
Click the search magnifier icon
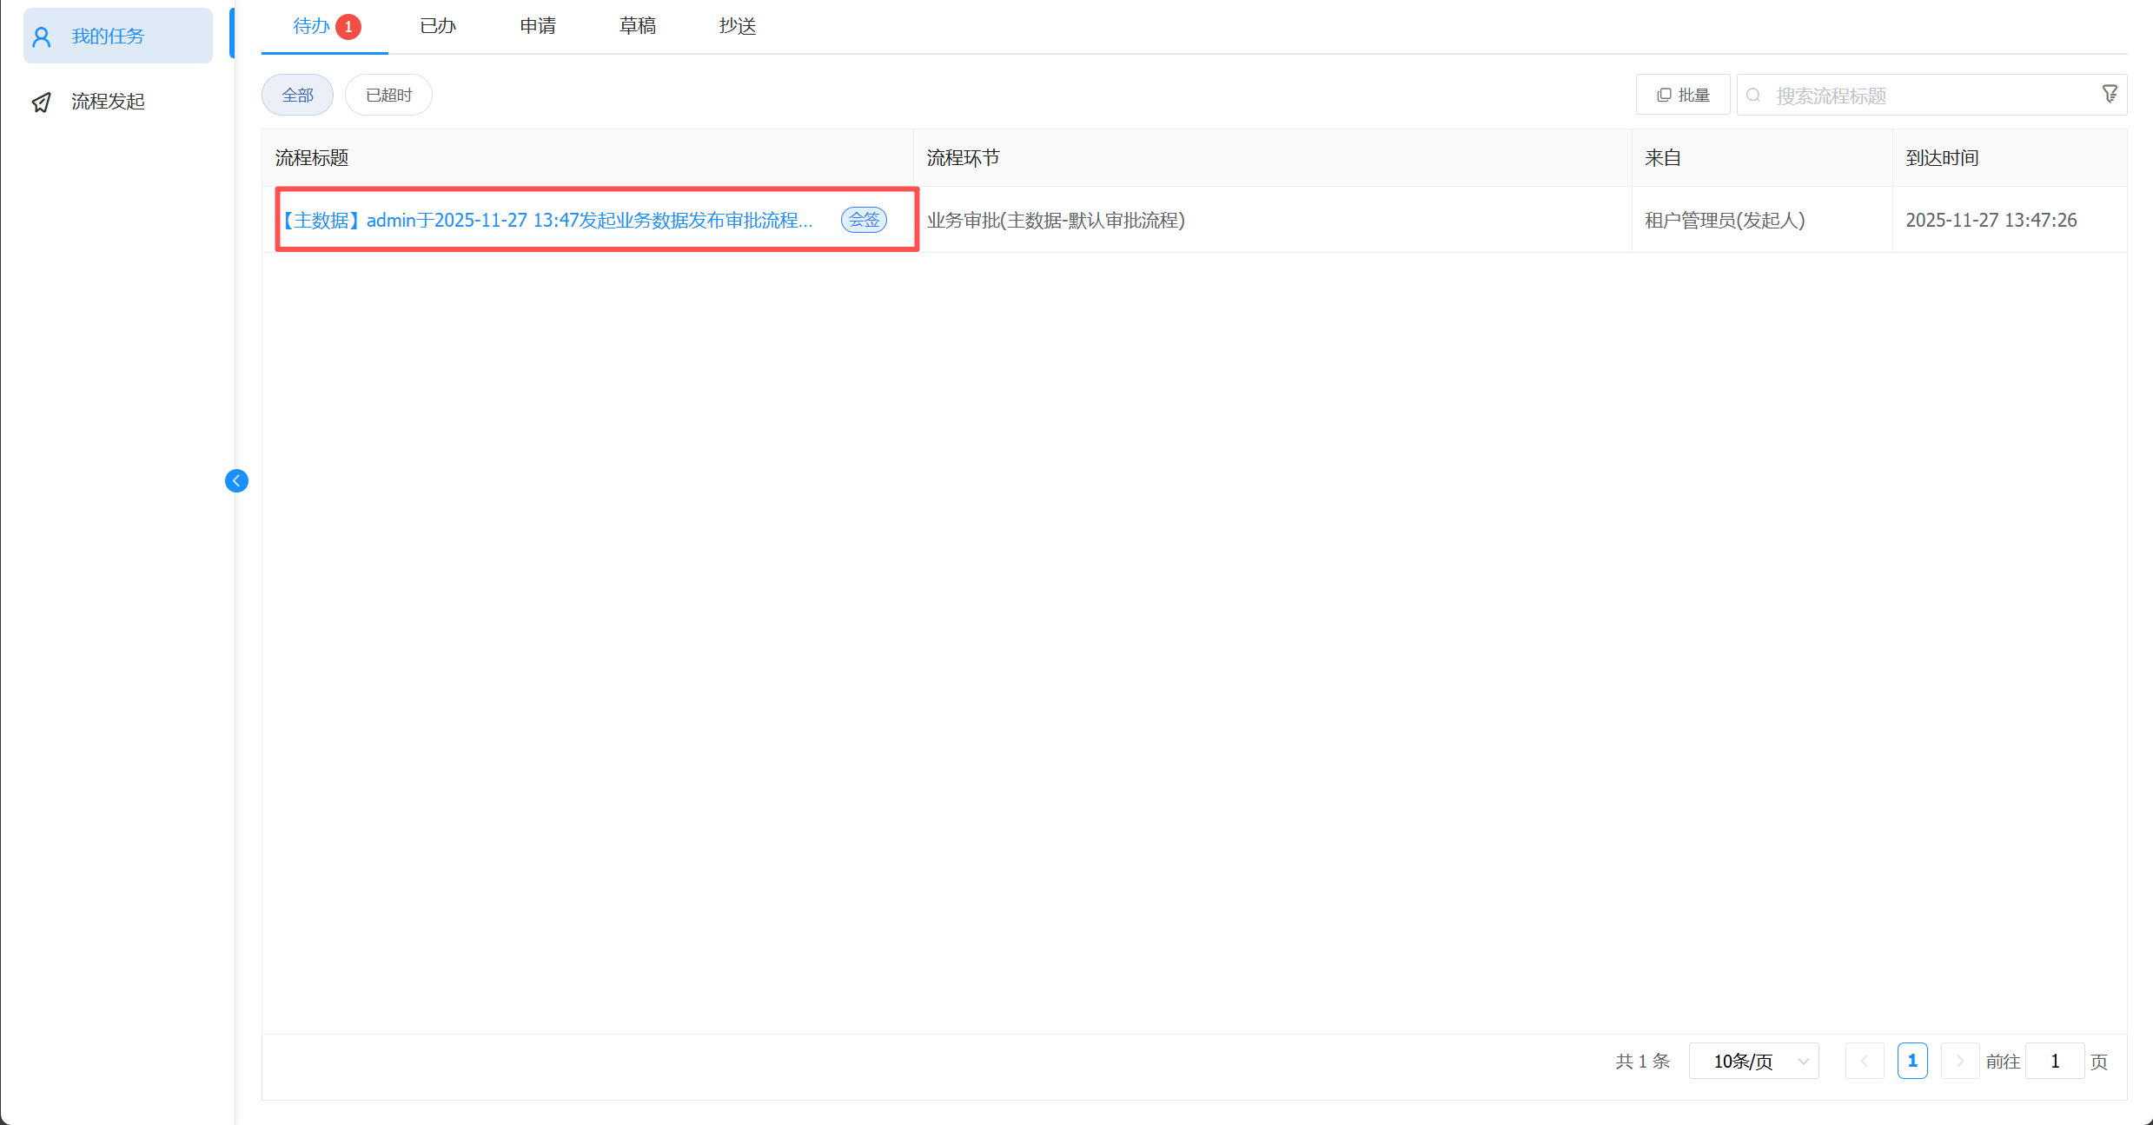point(1753,96)
